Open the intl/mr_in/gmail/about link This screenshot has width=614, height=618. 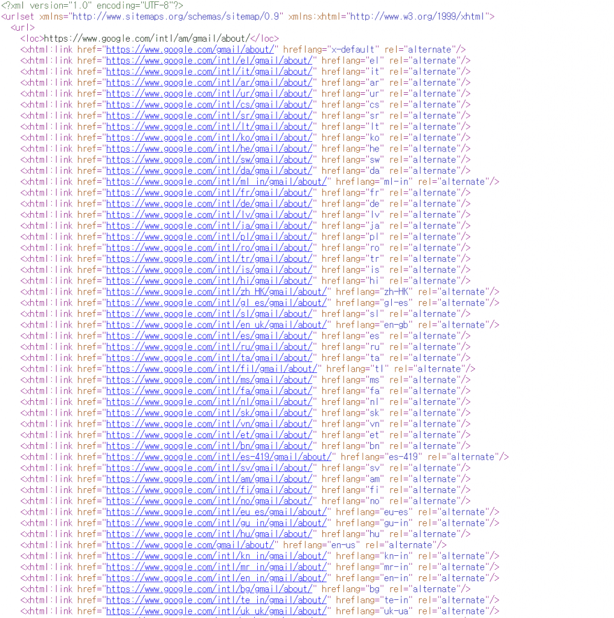pos(217,567)
